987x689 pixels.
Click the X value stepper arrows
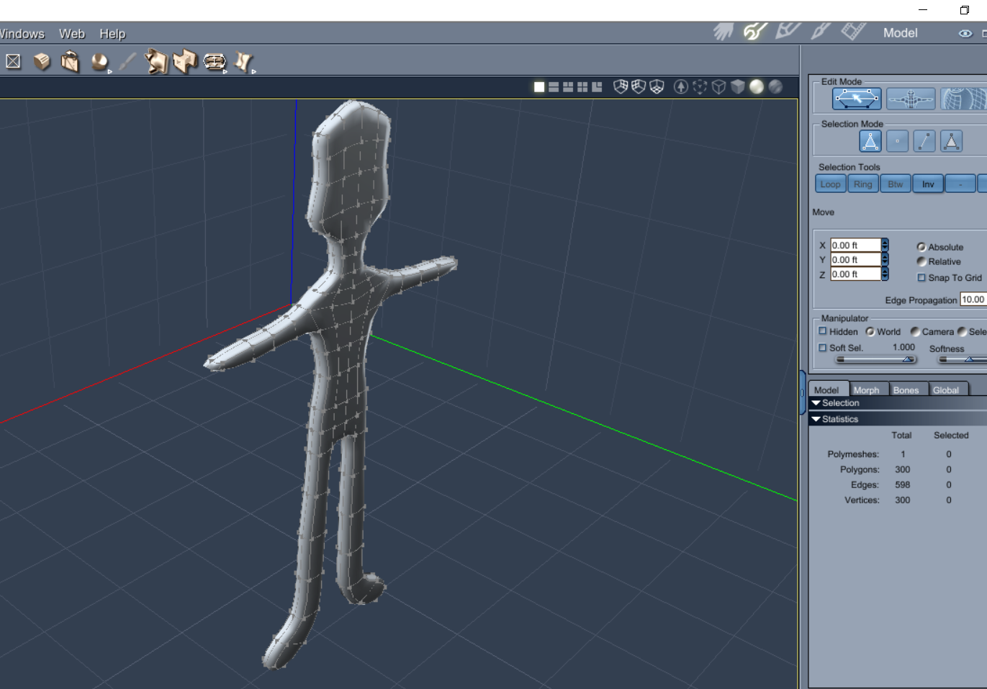coord(885,246)
